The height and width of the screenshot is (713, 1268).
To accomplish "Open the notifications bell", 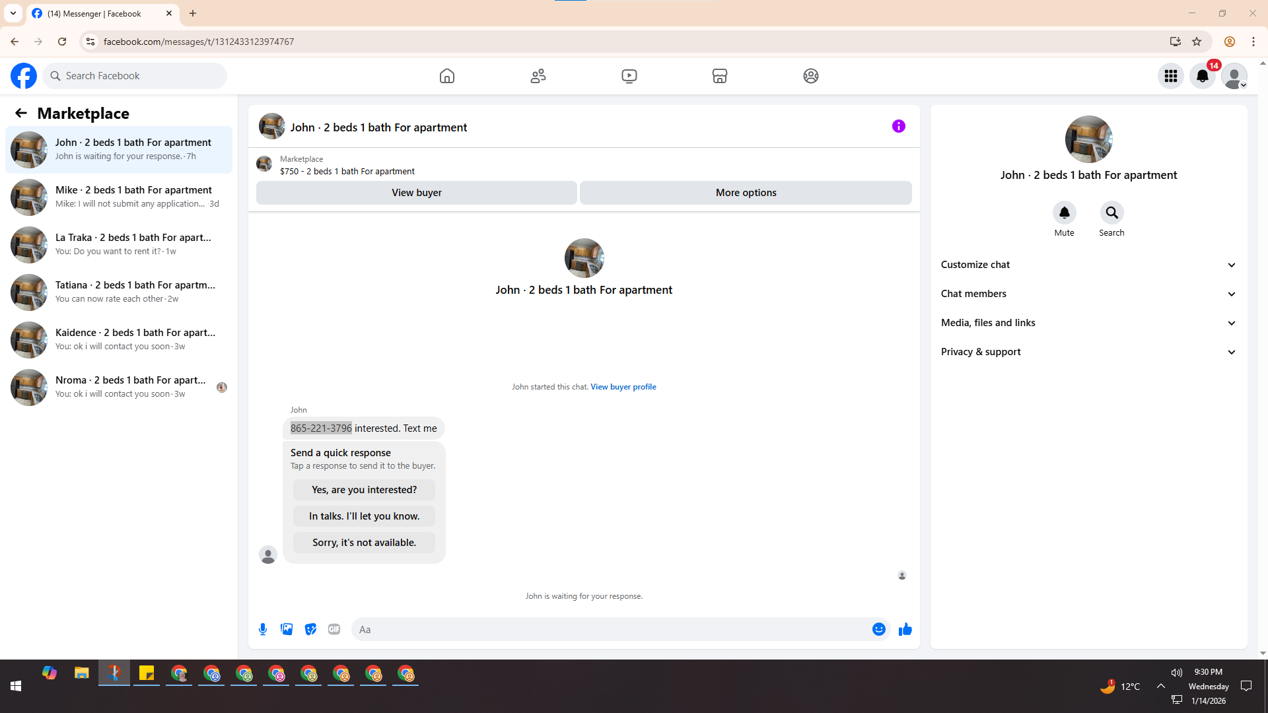I will tap(1202, 76).
